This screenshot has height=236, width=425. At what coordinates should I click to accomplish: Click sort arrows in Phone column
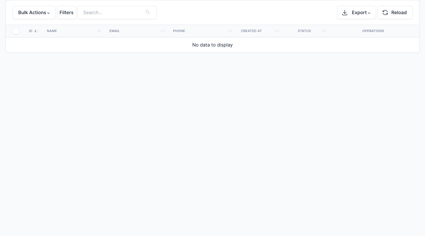(230, 31)
